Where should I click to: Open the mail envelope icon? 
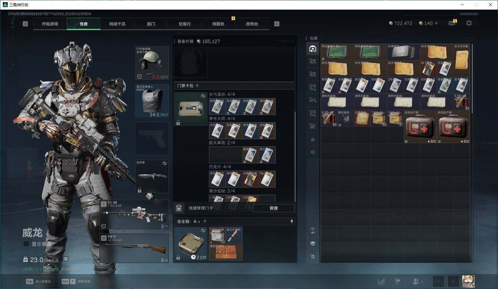click(x=452, y=23)
